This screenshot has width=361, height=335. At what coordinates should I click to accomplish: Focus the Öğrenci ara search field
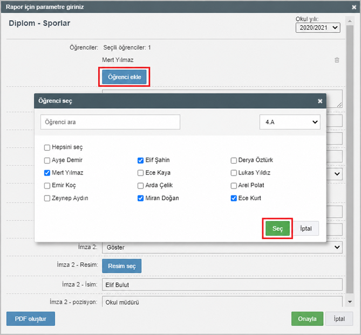[x=110, y=122]
